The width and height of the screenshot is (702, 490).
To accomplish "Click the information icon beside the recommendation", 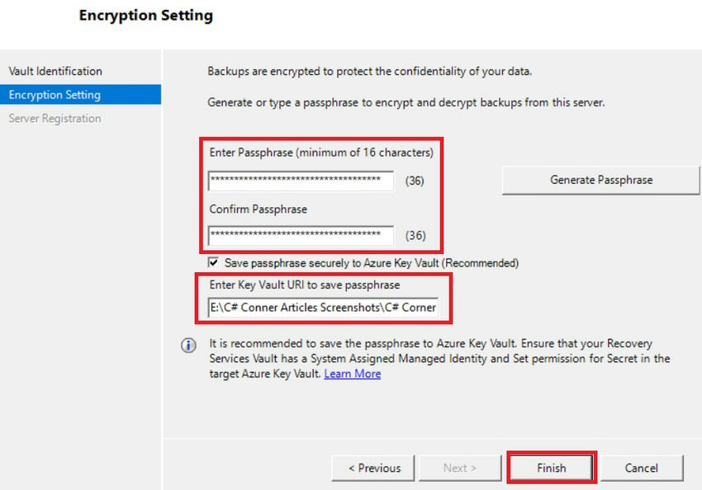I will pos(188,346).
